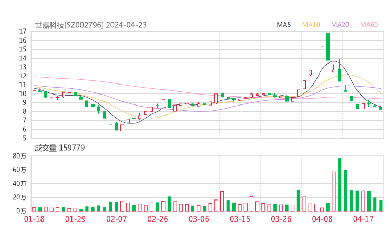Click the 9 price axis label
The height and width of the screenshot is (231, 389).
(24, 102)
